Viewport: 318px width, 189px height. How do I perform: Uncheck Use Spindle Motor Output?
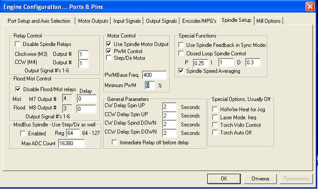coord(109,44)
